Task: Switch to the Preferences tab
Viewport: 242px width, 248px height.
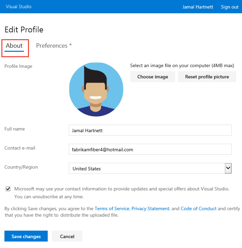Action: tap(54, 46)
